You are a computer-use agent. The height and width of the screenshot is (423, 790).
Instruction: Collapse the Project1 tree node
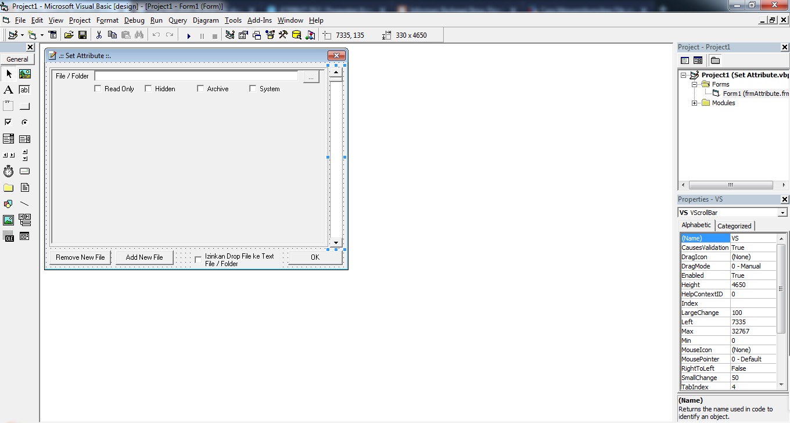tap(684, 75)
